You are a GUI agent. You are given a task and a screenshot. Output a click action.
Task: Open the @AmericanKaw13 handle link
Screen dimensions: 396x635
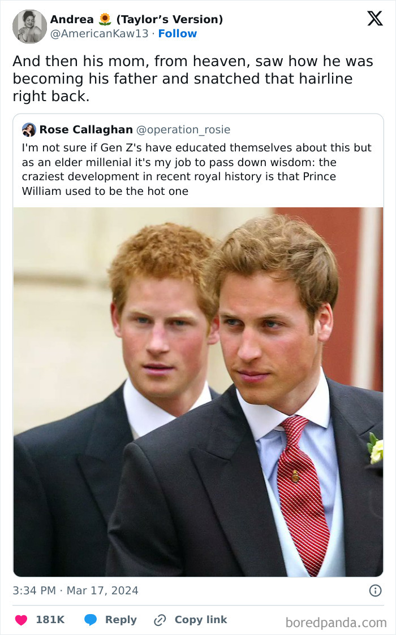(x=100, y=34)
